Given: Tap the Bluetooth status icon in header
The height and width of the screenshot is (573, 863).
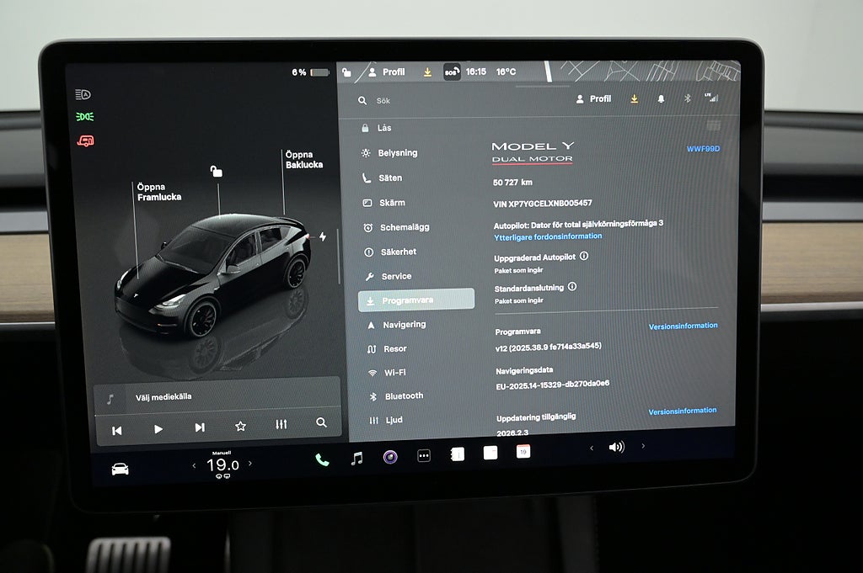Looking at the screenshot, I should (x=687, y=98).
